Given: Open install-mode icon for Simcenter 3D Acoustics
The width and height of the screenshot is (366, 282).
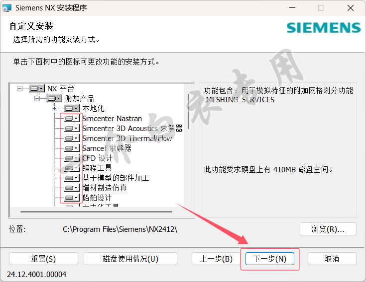Looking at the screenshot, I should tap(71, 129).
